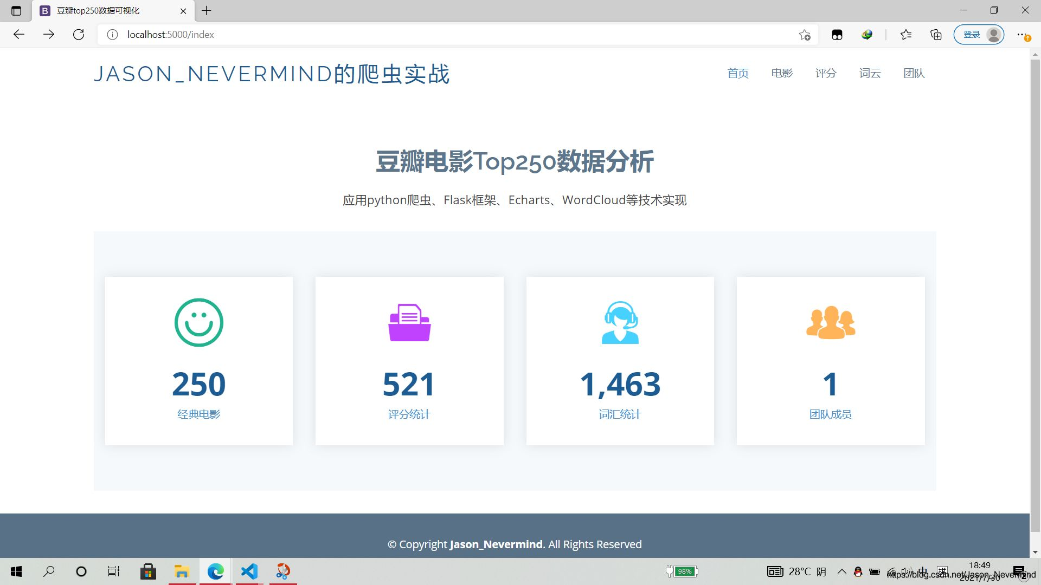Screen dimensions: 1041x585
Task: Open the 首页 navigation link
Action: (738, 73)
